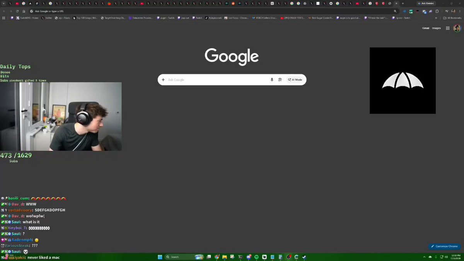This screenshot has width=464, height=261.
Task: Open the Images link
Action: tap(437, 28)
